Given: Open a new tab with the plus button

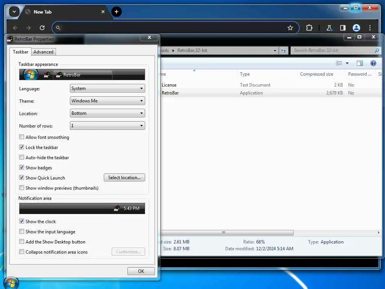Looking at the screenshot, I should coord(117,12).
